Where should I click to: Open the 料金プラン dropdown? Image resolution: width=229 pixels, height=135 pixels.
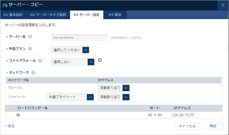(70, 50)
